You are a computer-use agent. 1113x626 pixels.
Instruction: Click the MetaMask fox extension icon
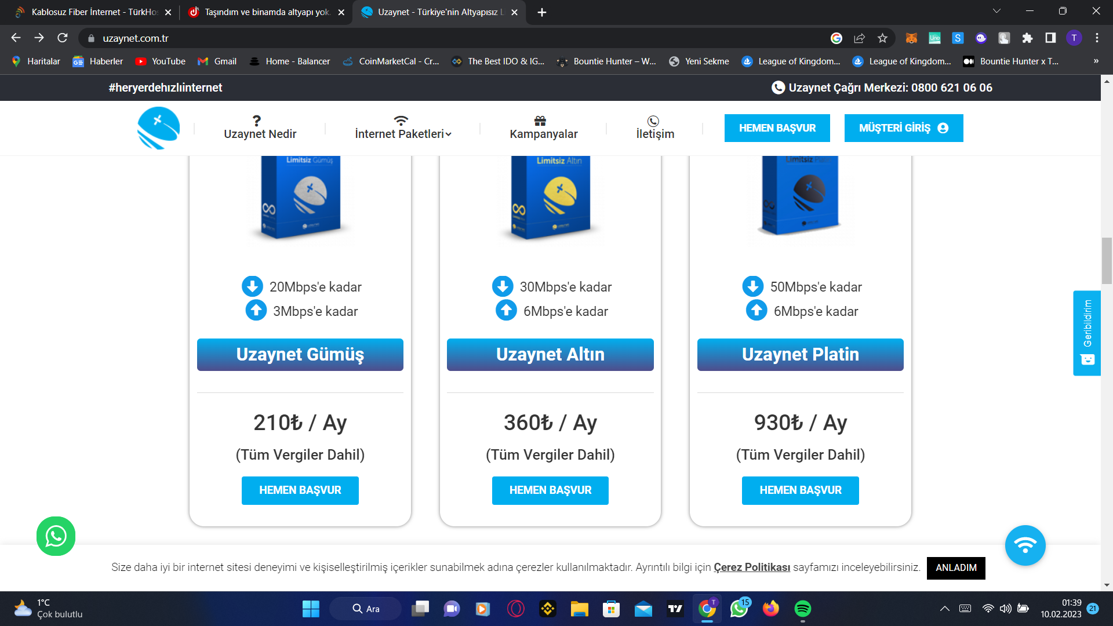(x=911, y=38)
